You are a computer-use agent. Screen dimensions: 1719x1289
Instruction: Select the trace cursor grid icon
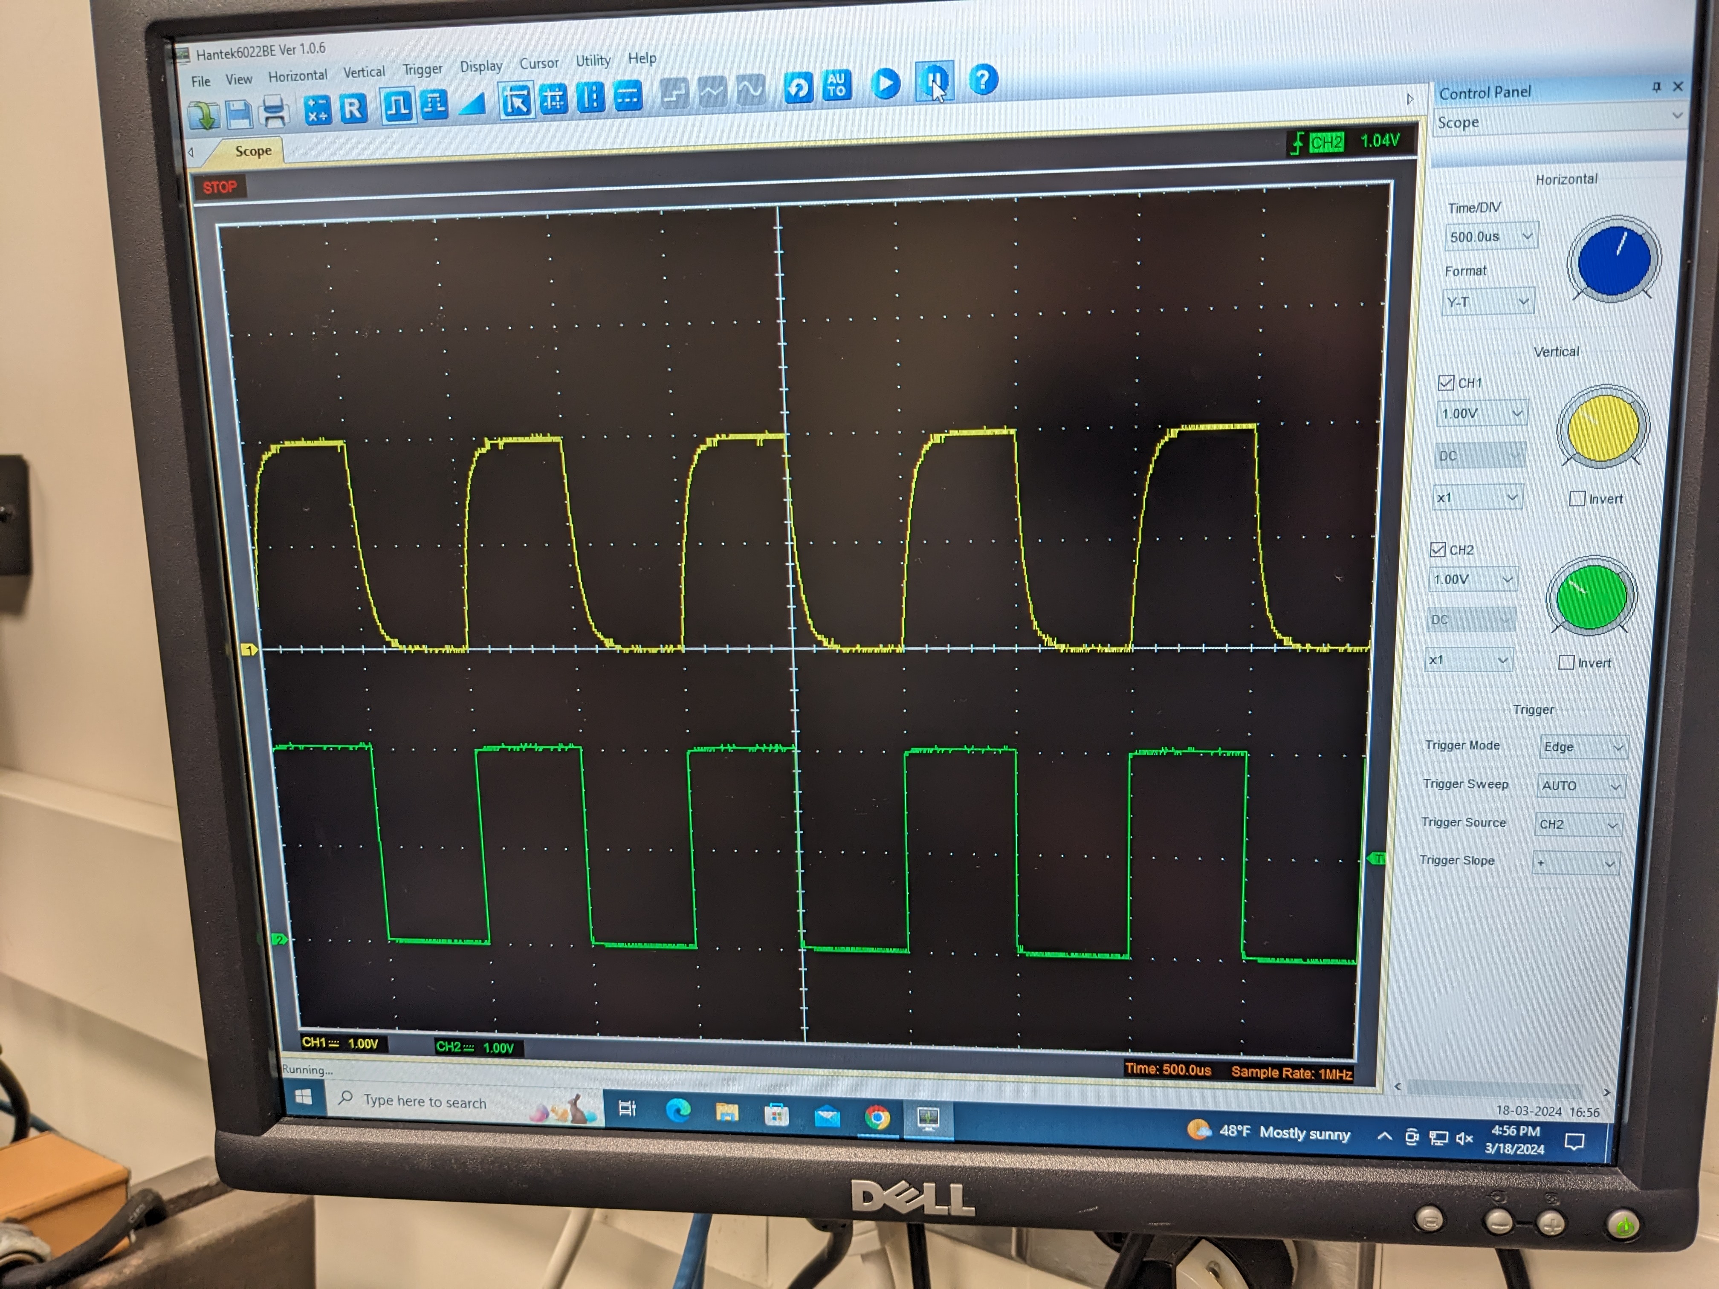pos(553,98)
